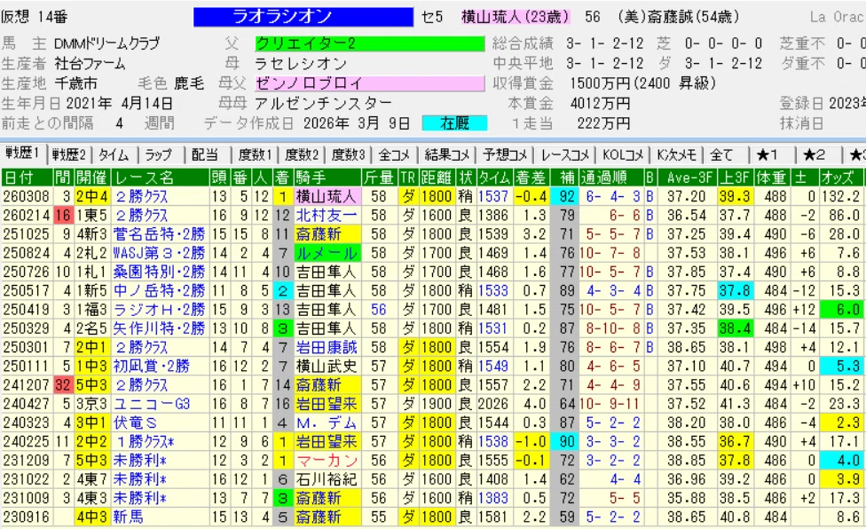866x529 pixels.
Task: Select the 配当 tab
Action: (x=207, y=155)
